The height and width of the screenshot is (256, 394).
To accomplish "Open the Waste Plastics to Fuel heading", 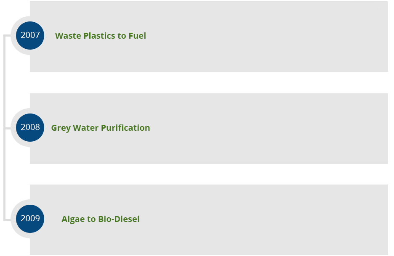I will tap(101, 36).
